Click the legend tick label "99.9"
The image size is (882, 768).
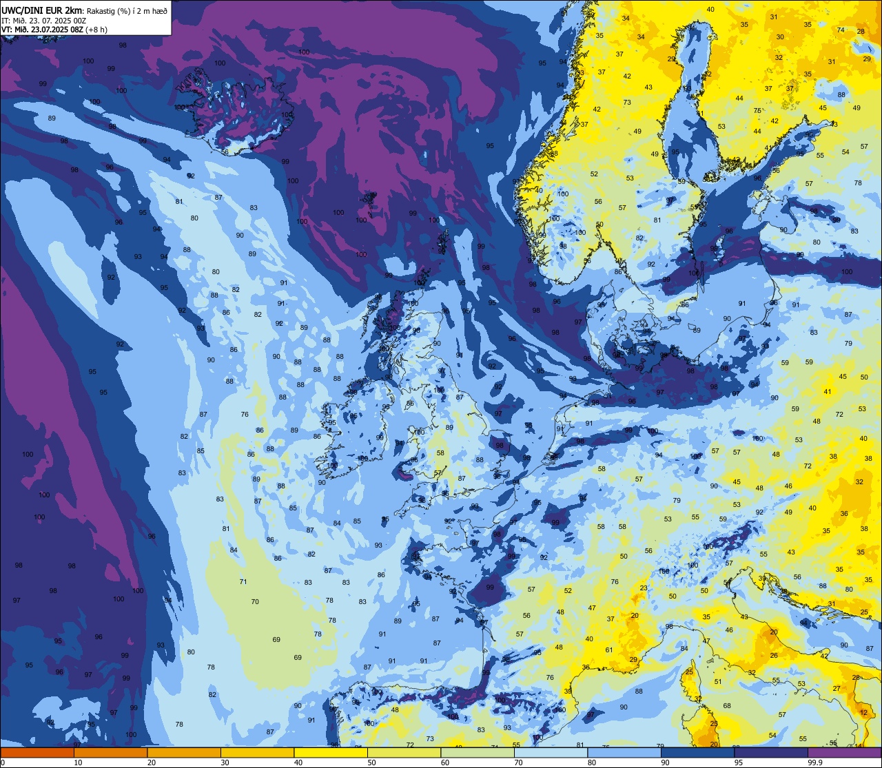click(x=815, y=762)
